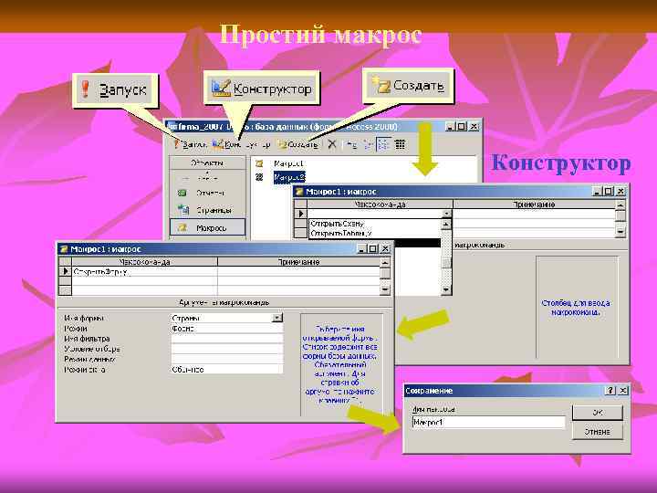Click the Макрокоманда column header in back Макрос1 window

point(380,205)
